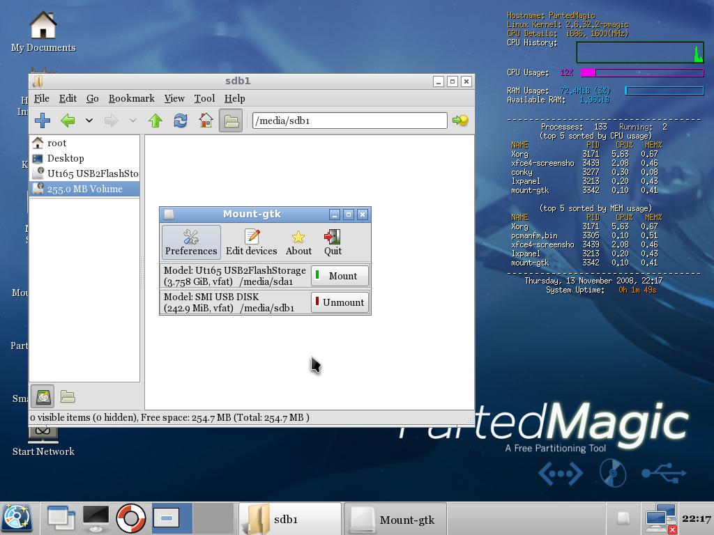Click show desktop windows taskbar icon
714x535 pixels.
pos(61,518)
